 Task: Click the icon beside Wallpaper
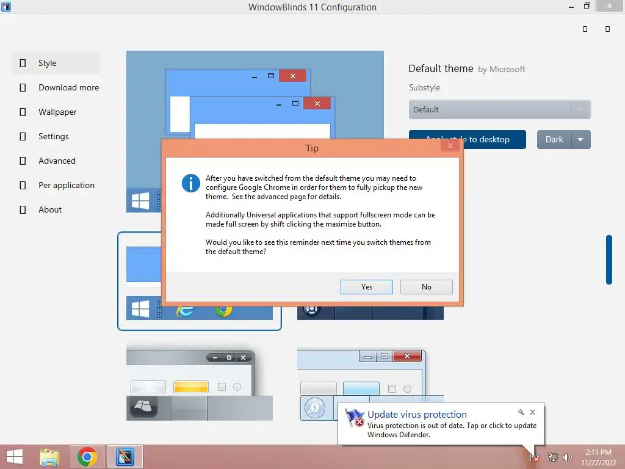pos(23,112)
